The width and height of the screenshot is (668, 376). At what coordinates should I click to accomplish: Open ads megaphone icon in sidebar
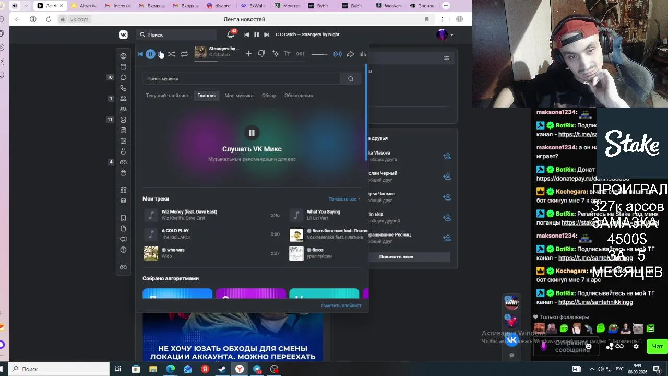coord(123,239)
